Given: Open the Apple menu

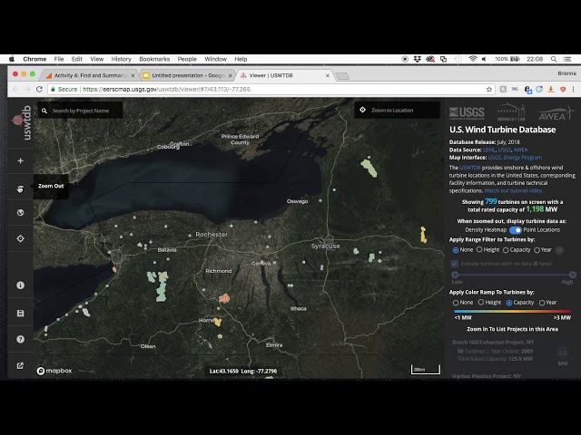Looking at the screenshot, I should pyautogui.click(x=12, y=59).
